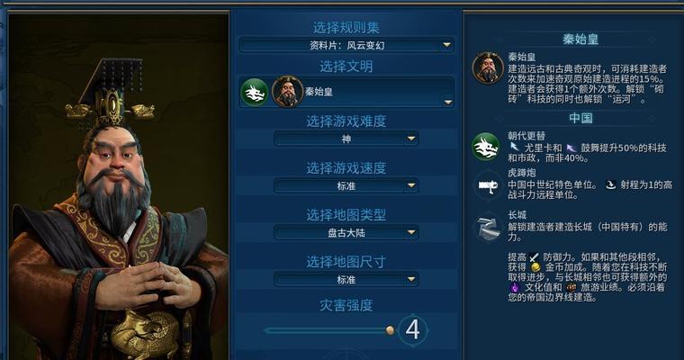
Task: Click the disaster intensity value 4 indicator
Action: [413, 330]
